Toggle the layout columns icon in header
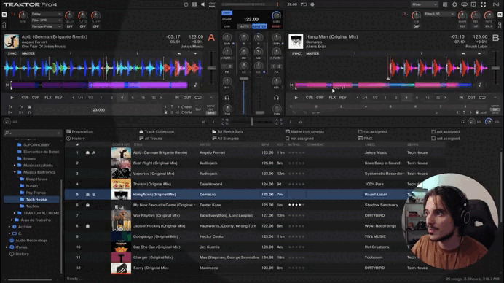Screen dimensions: 504x283 click(194, 4)
